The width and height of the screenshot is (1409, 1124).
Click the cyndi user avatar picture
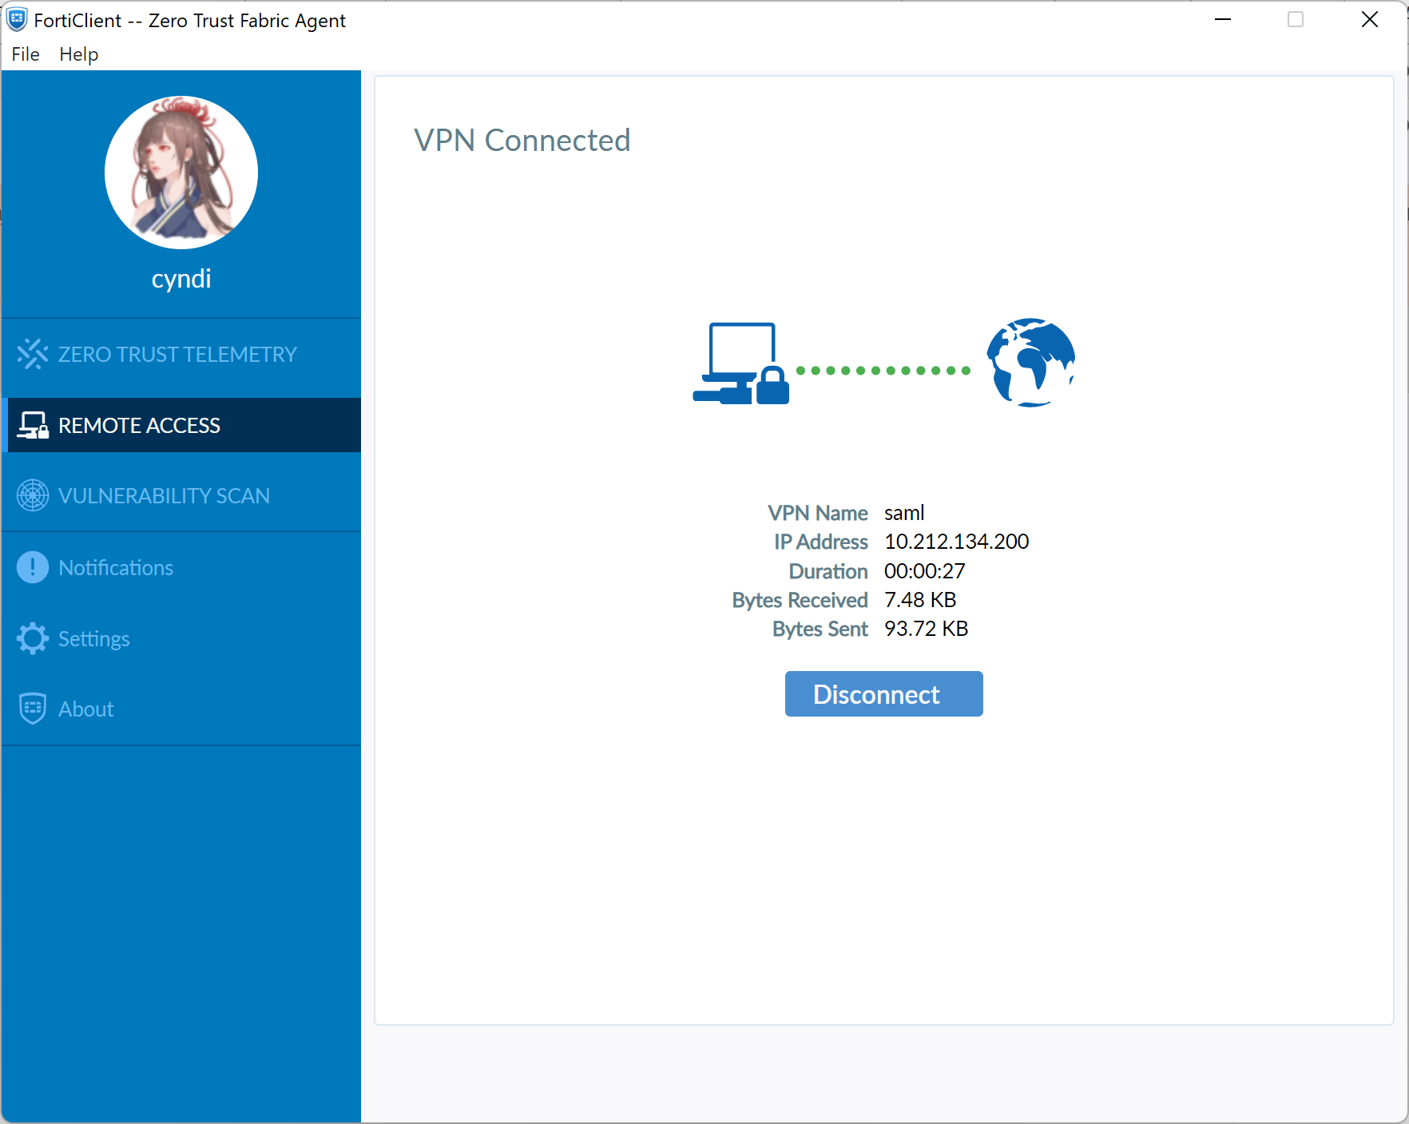point(181,173)
